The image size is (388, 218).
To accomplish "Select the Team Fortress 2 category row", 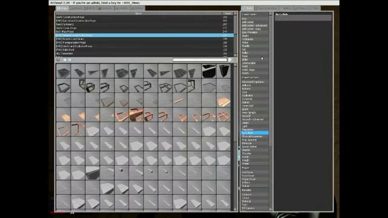I will pos(144,24).
